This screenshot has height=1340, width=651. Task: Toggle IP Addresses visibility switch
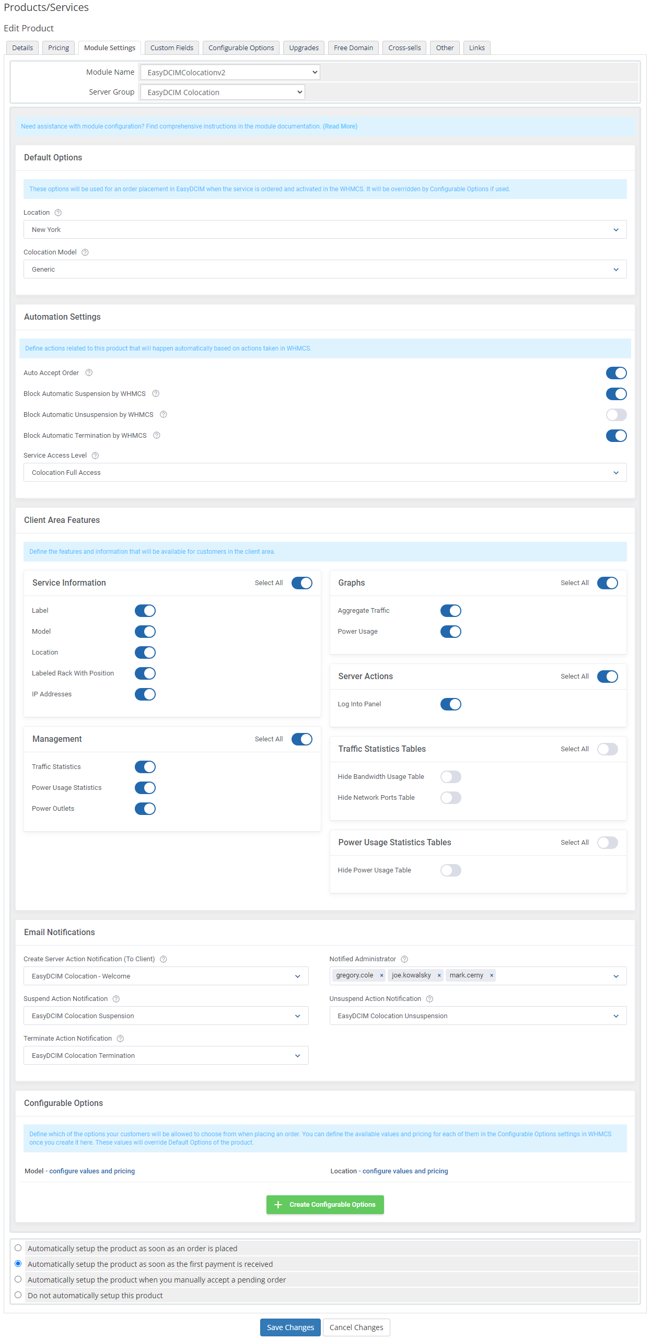click(145, 694)
